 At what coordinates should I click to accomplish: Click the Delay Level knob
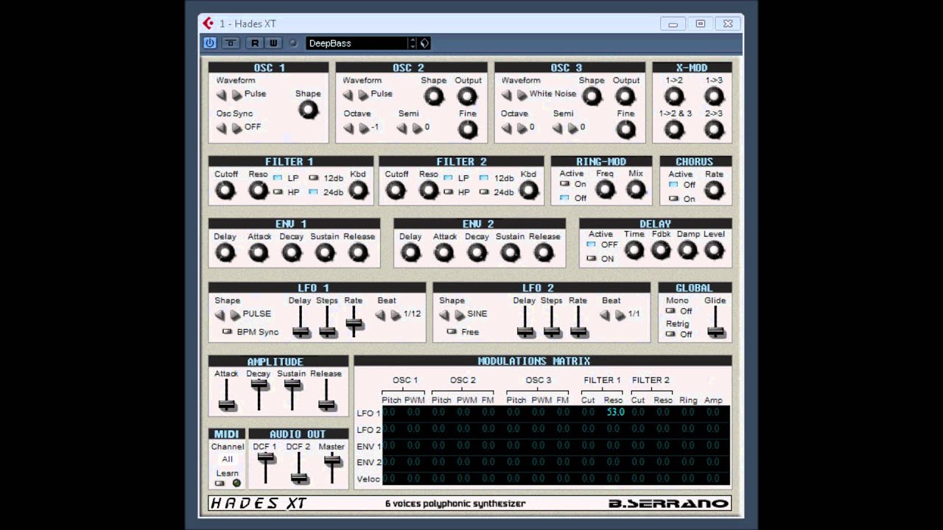[713, 250]
